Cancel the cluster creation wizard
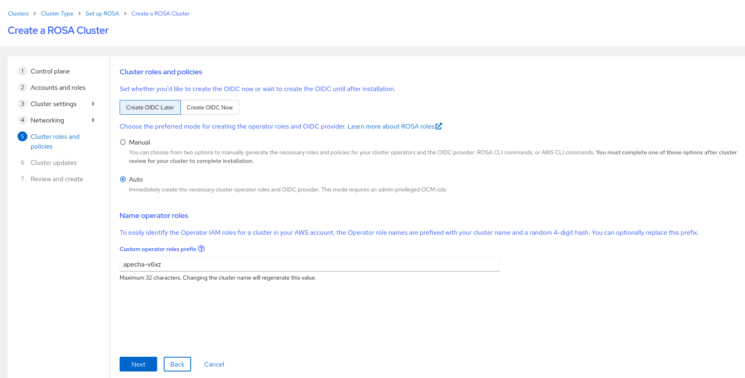Viewport: 745px width, 378px height. (214, 364)
